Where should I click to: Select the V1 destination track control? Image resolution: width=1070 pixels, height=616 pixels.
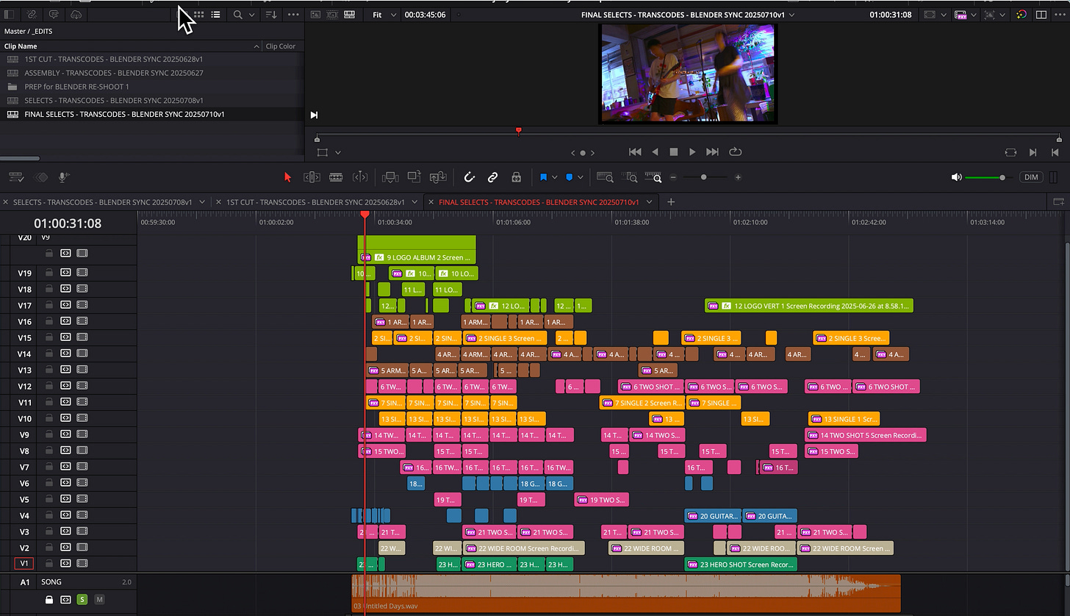coord(24,564)
